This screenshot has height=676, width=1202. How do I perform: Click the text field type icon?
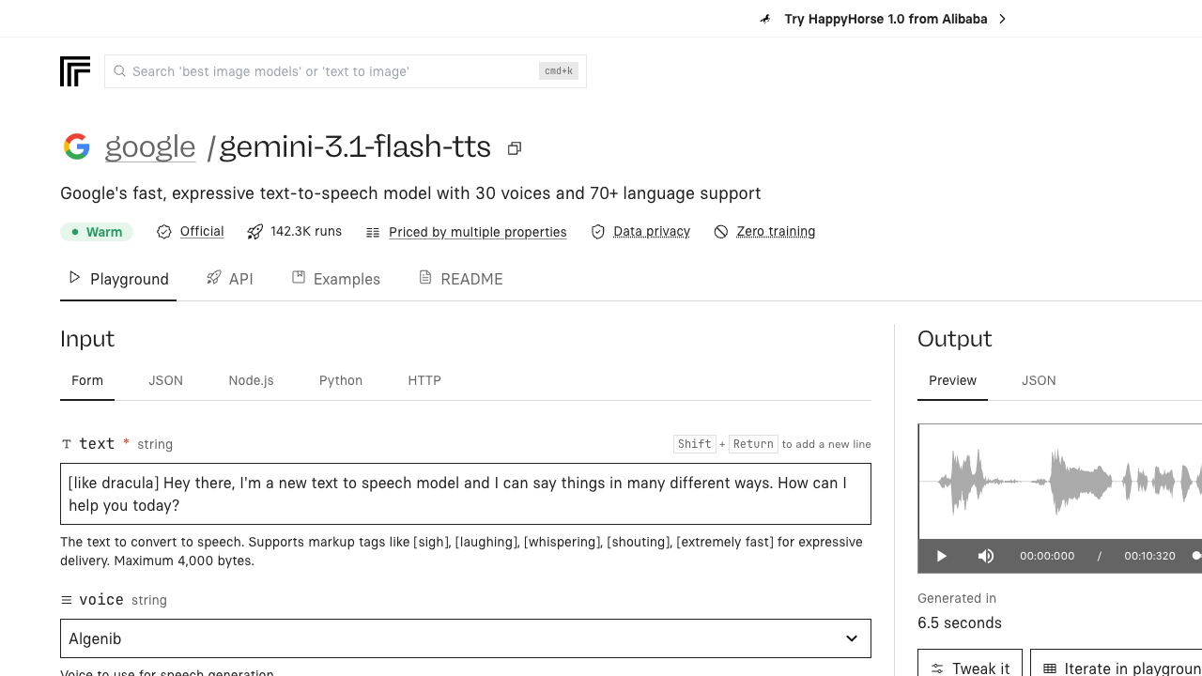point(67,444)
